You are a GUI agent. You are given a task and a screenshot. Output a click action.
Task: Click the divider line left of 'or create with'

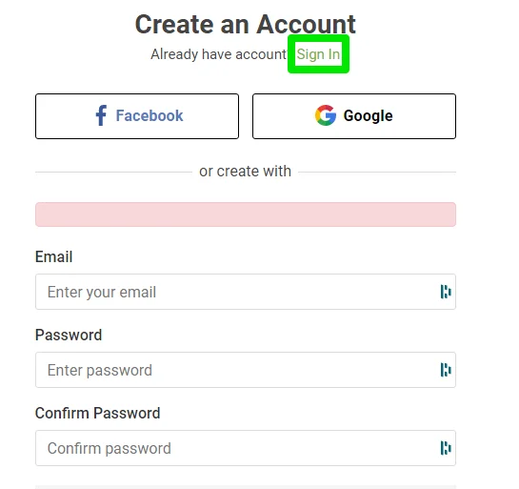point(113,172)
